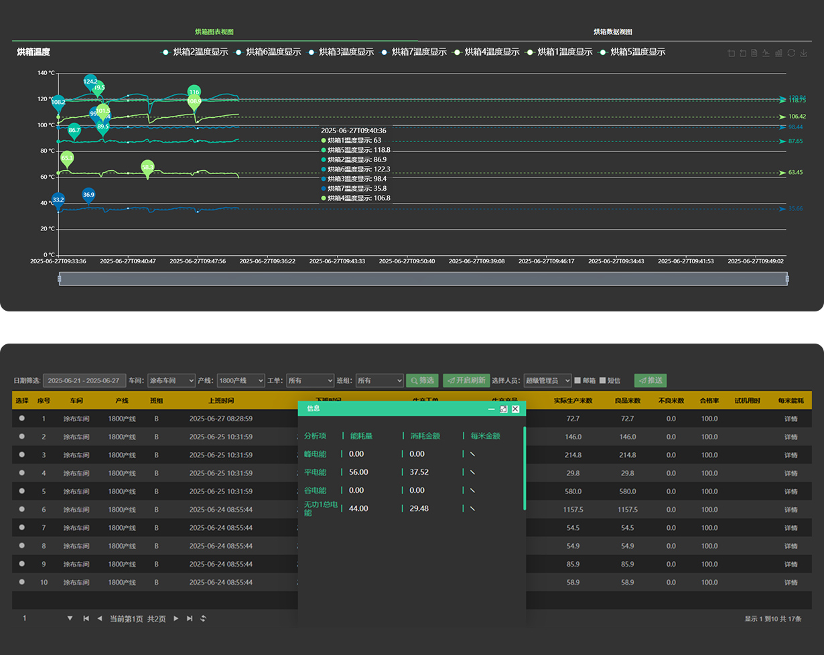Click the date range filter input field

[84, 380]
